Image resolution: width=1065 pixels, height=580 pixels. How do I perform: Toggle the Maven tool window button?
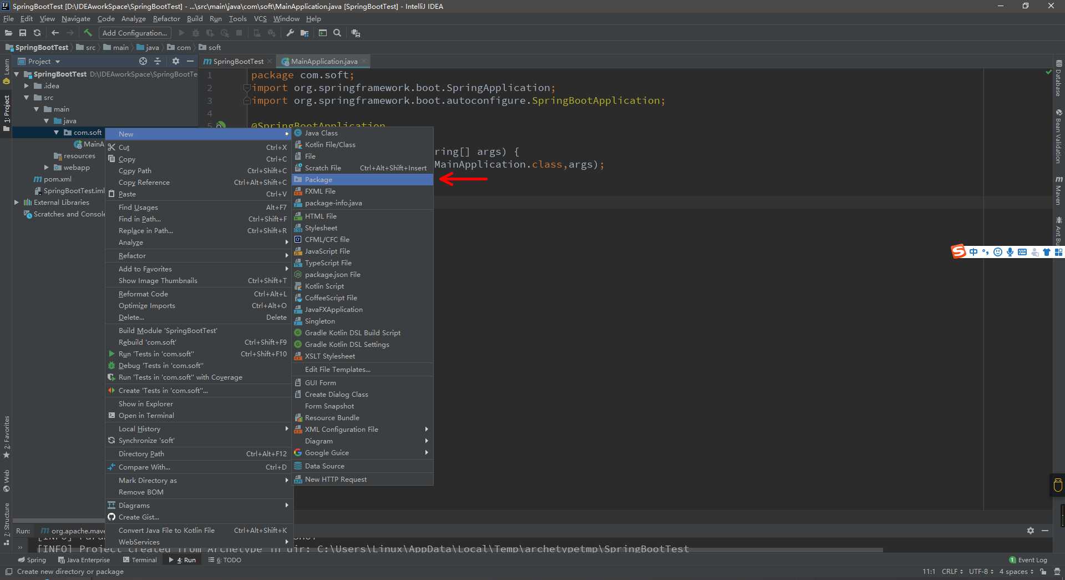tap(1059, 190)
